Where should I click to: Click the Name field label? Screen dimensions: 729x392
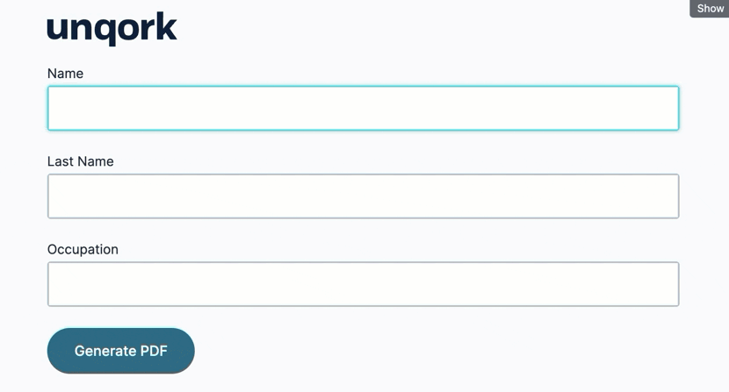pyautogui.click(x=66, y=74)
